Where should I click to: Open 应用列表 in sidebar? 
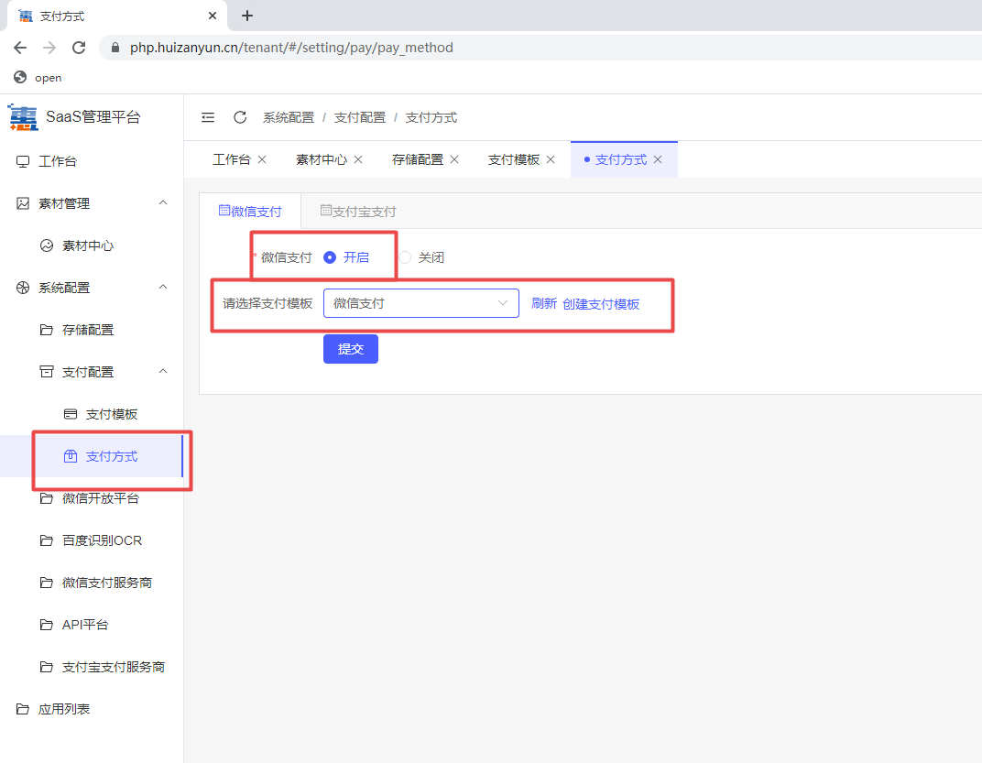[92, 709]
